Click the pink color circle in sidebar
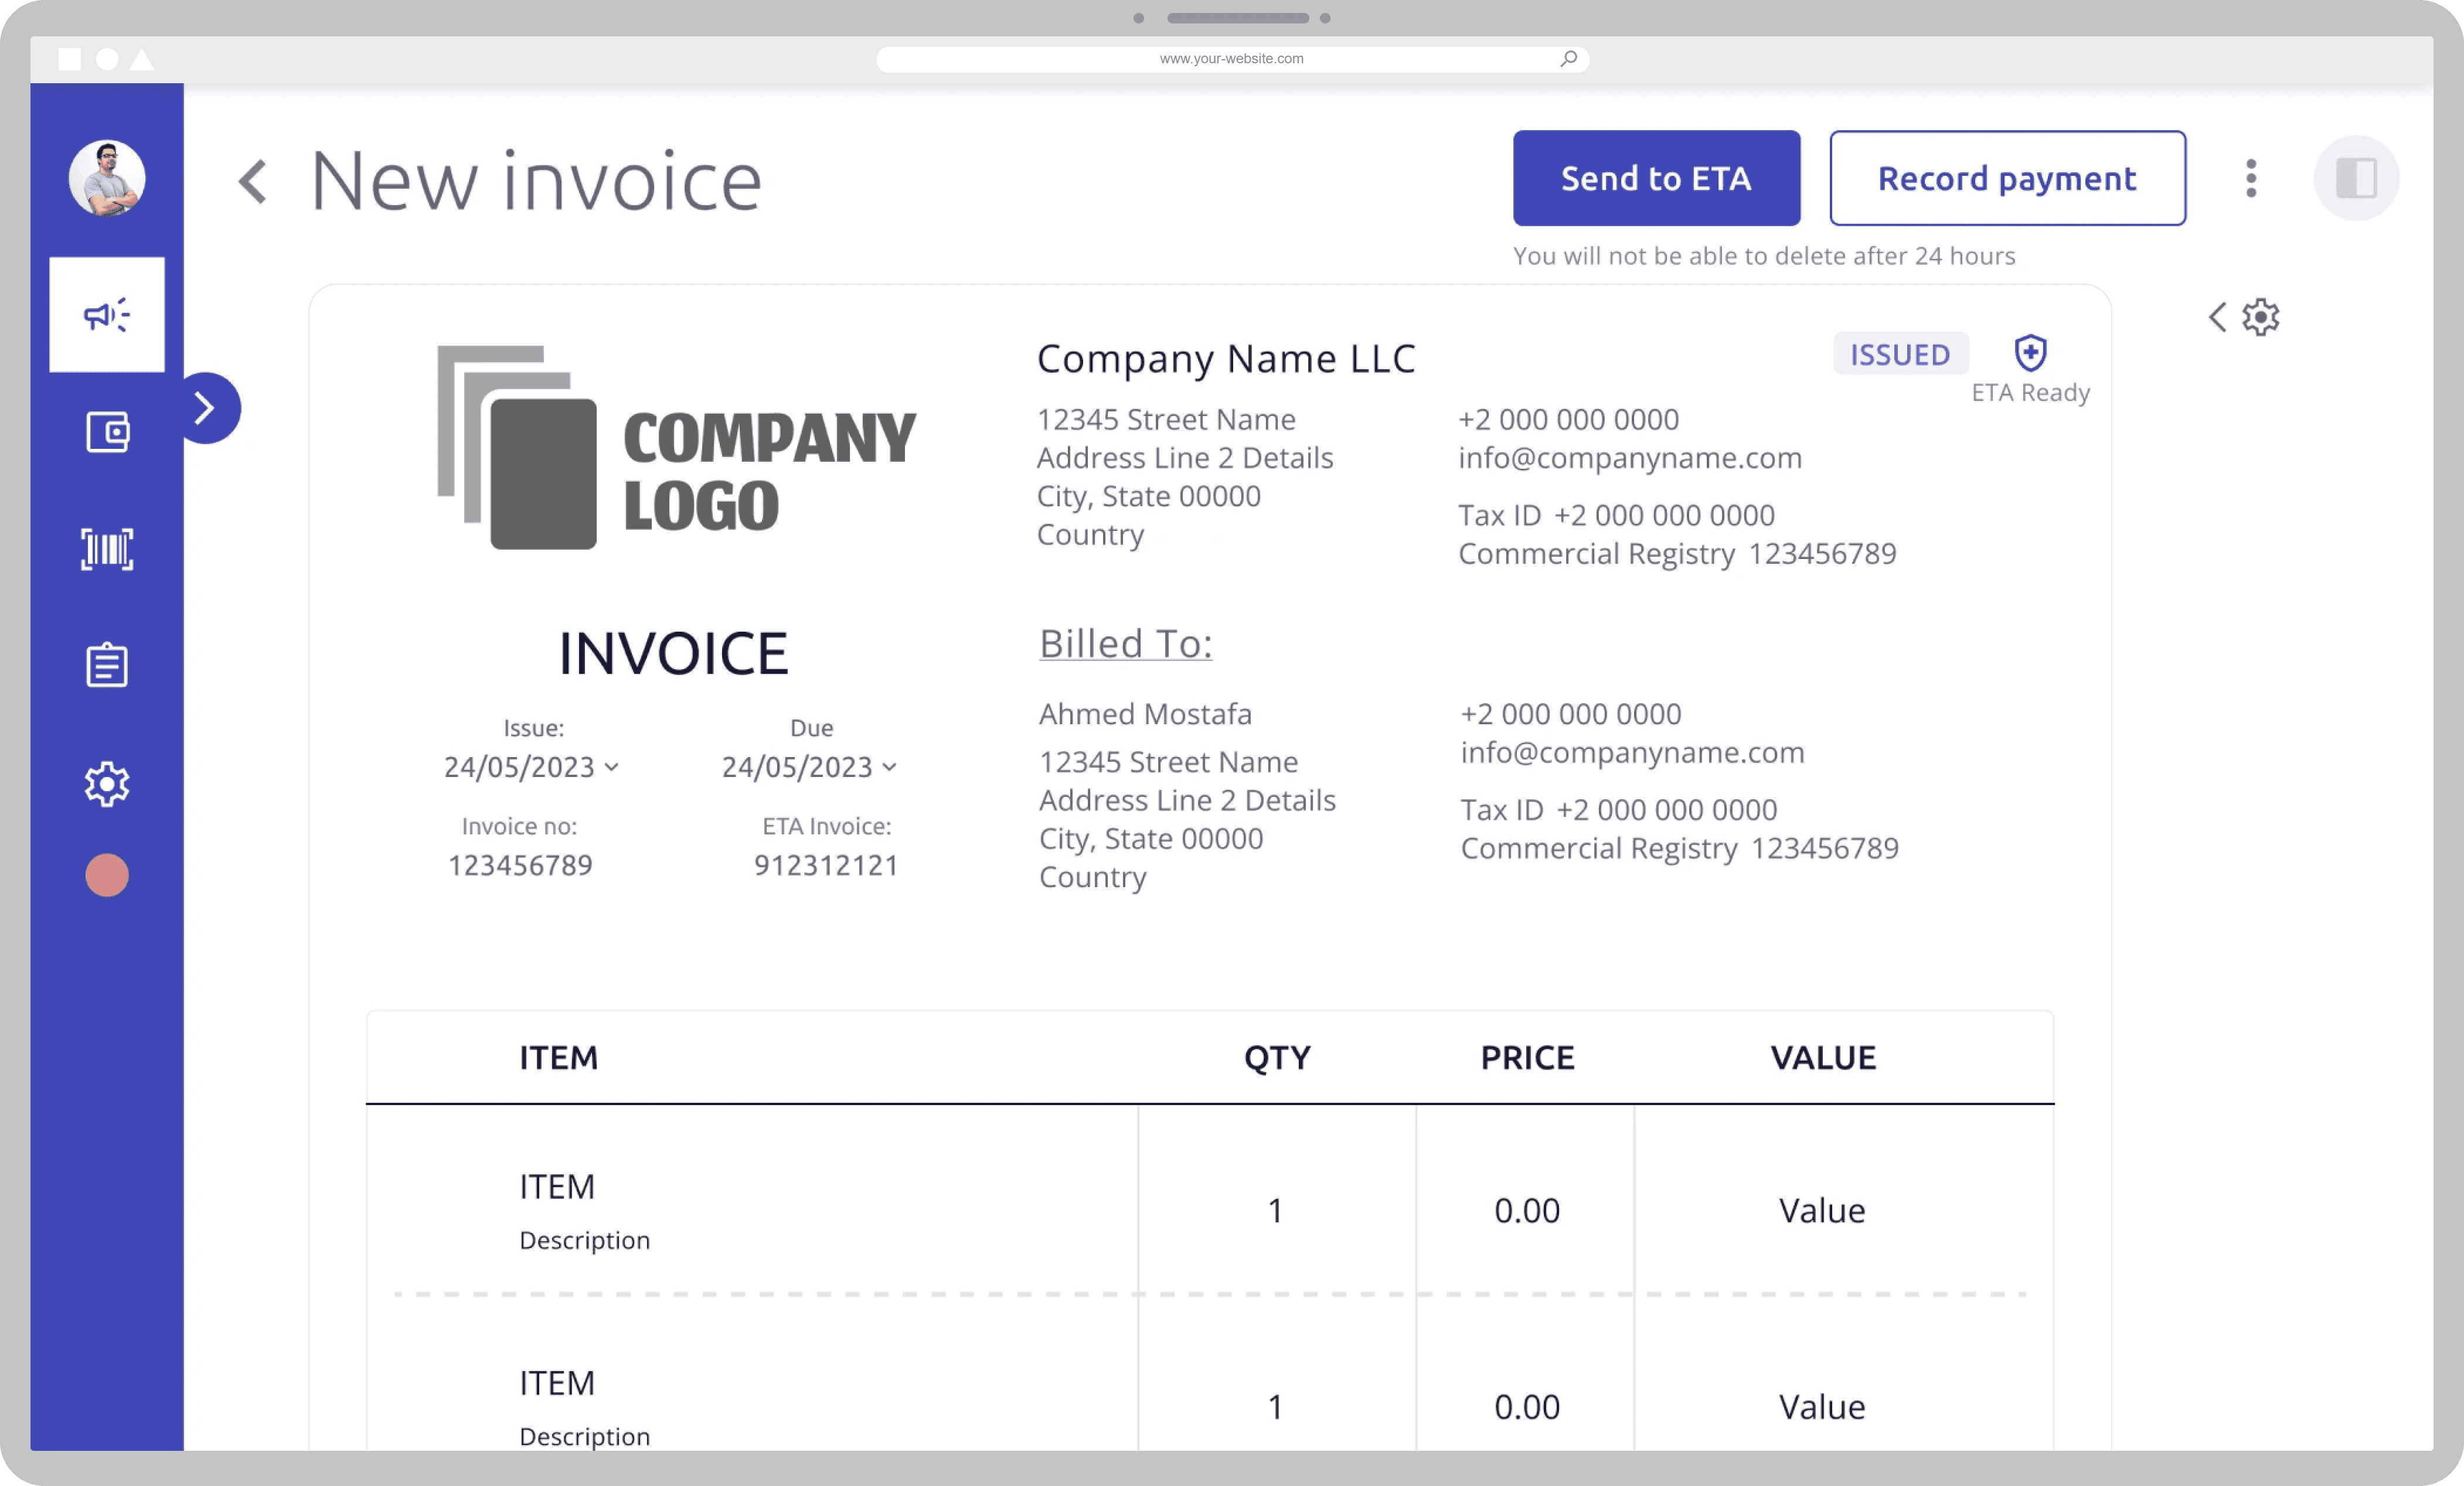This screenshot has height=1486, width=2464. 107,875
